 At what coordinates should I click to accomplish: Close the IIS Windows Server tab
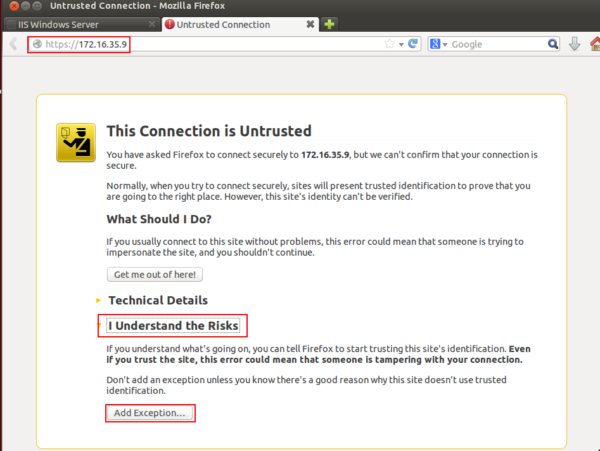152,24
